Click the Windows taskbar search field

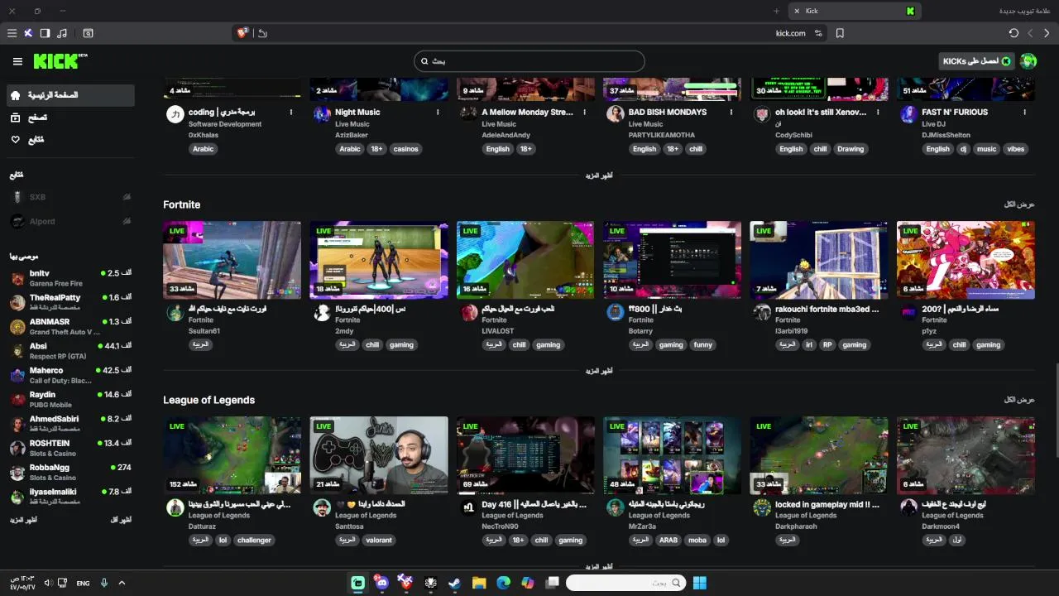click(x=626, y=583)
